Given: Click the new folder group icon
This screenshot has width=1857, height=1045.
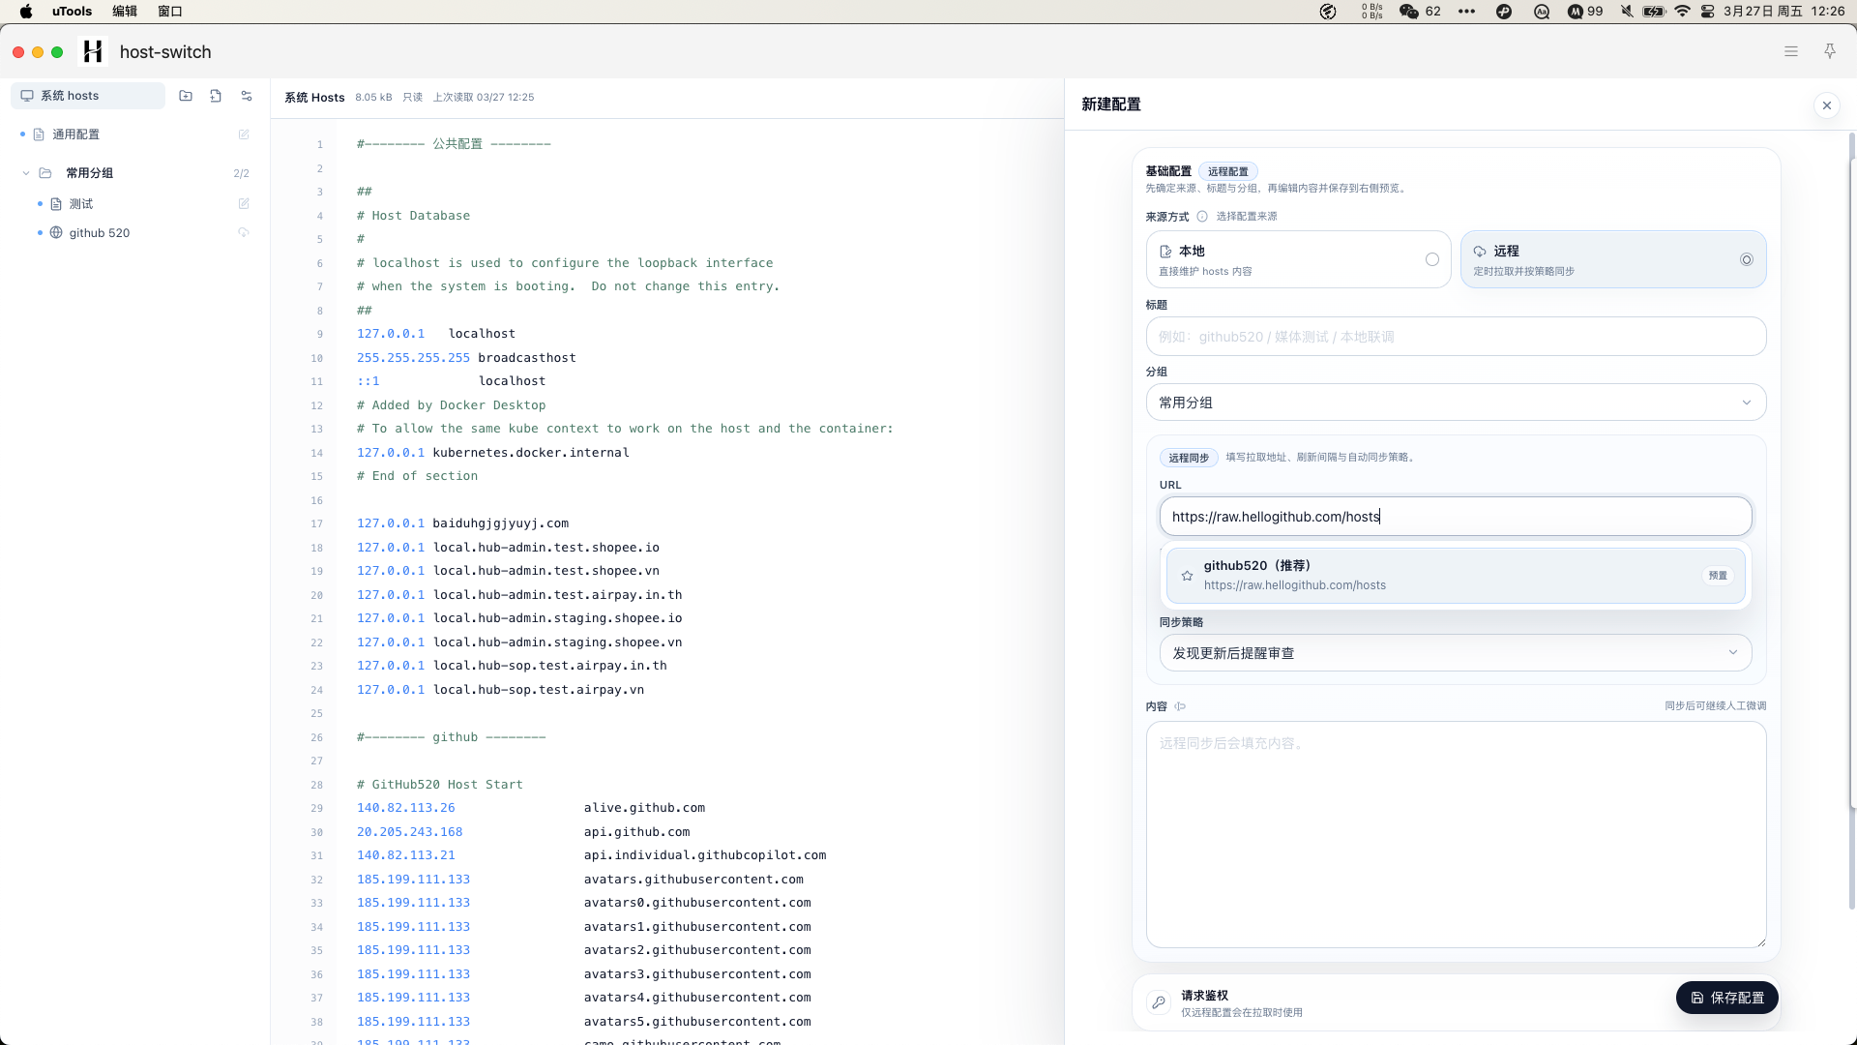Looking at the screenshot, I should (186, 96).
